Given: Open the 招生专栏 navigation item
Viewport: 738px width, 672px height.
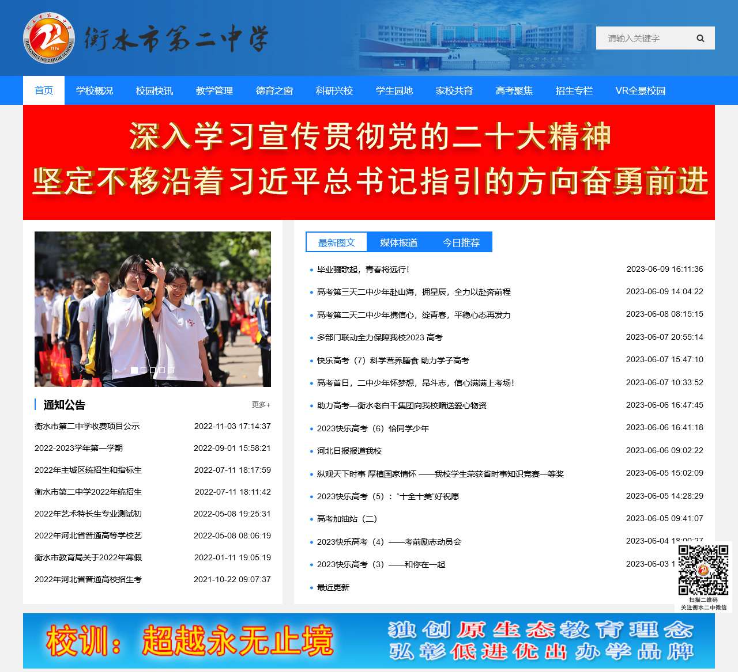Looking at the screenshot, I should click(x=574, y=90).
